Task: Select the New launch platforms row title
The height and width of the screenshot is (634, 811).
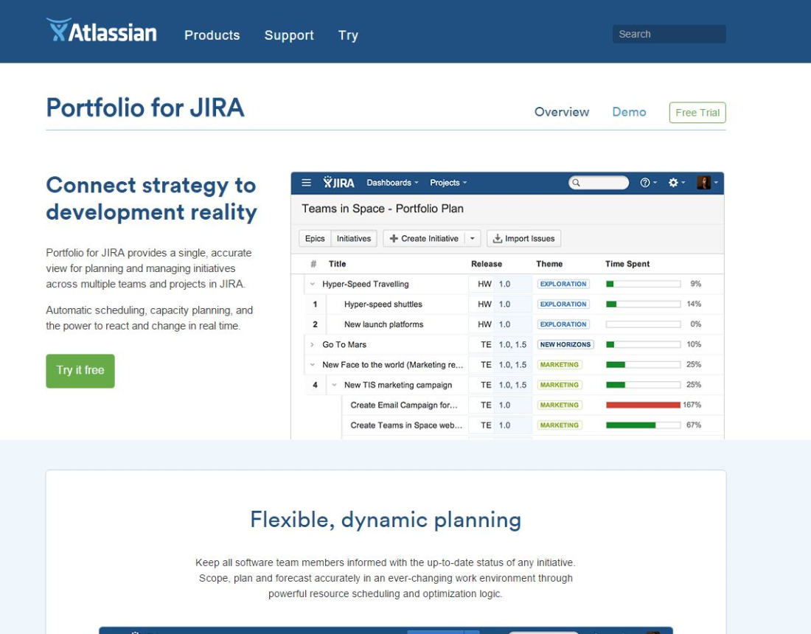Action: [384, 324]
